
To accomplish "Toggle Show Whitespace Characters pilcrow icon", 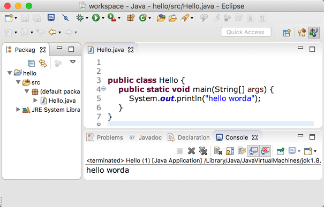I will [262, 18].
